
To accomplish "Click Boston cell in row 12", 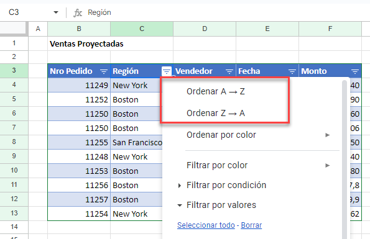I will pos(137,200).
